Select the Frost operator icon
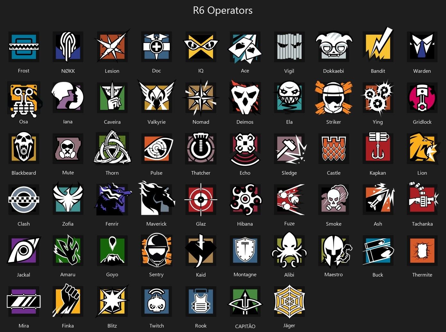Image resolution: width=446 pixels, height=332 pixels. click(x=24, y=47)
